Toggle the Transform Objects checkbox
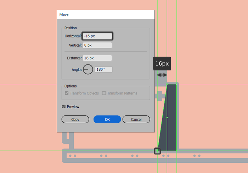Image resolution: width=248 pixels, height=173 pixels. [67, 93]
